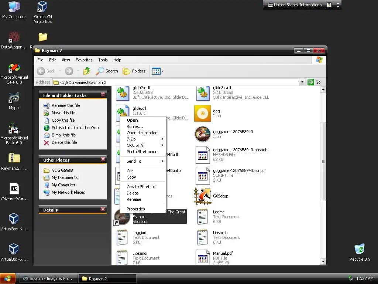This screenshot has height=284, width=378.
Task: Collapse the Other Places panel
Action: pos(103,159)
